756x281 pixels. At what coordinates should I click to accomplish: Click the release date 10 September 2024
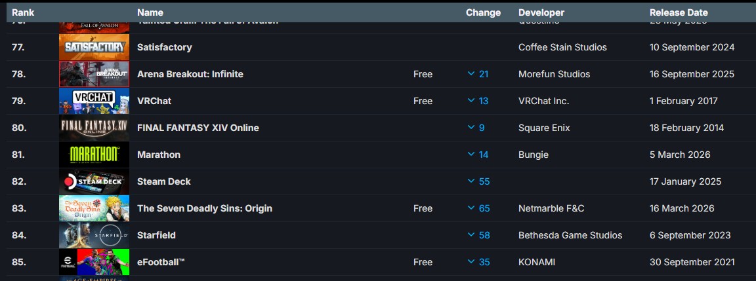692,47
